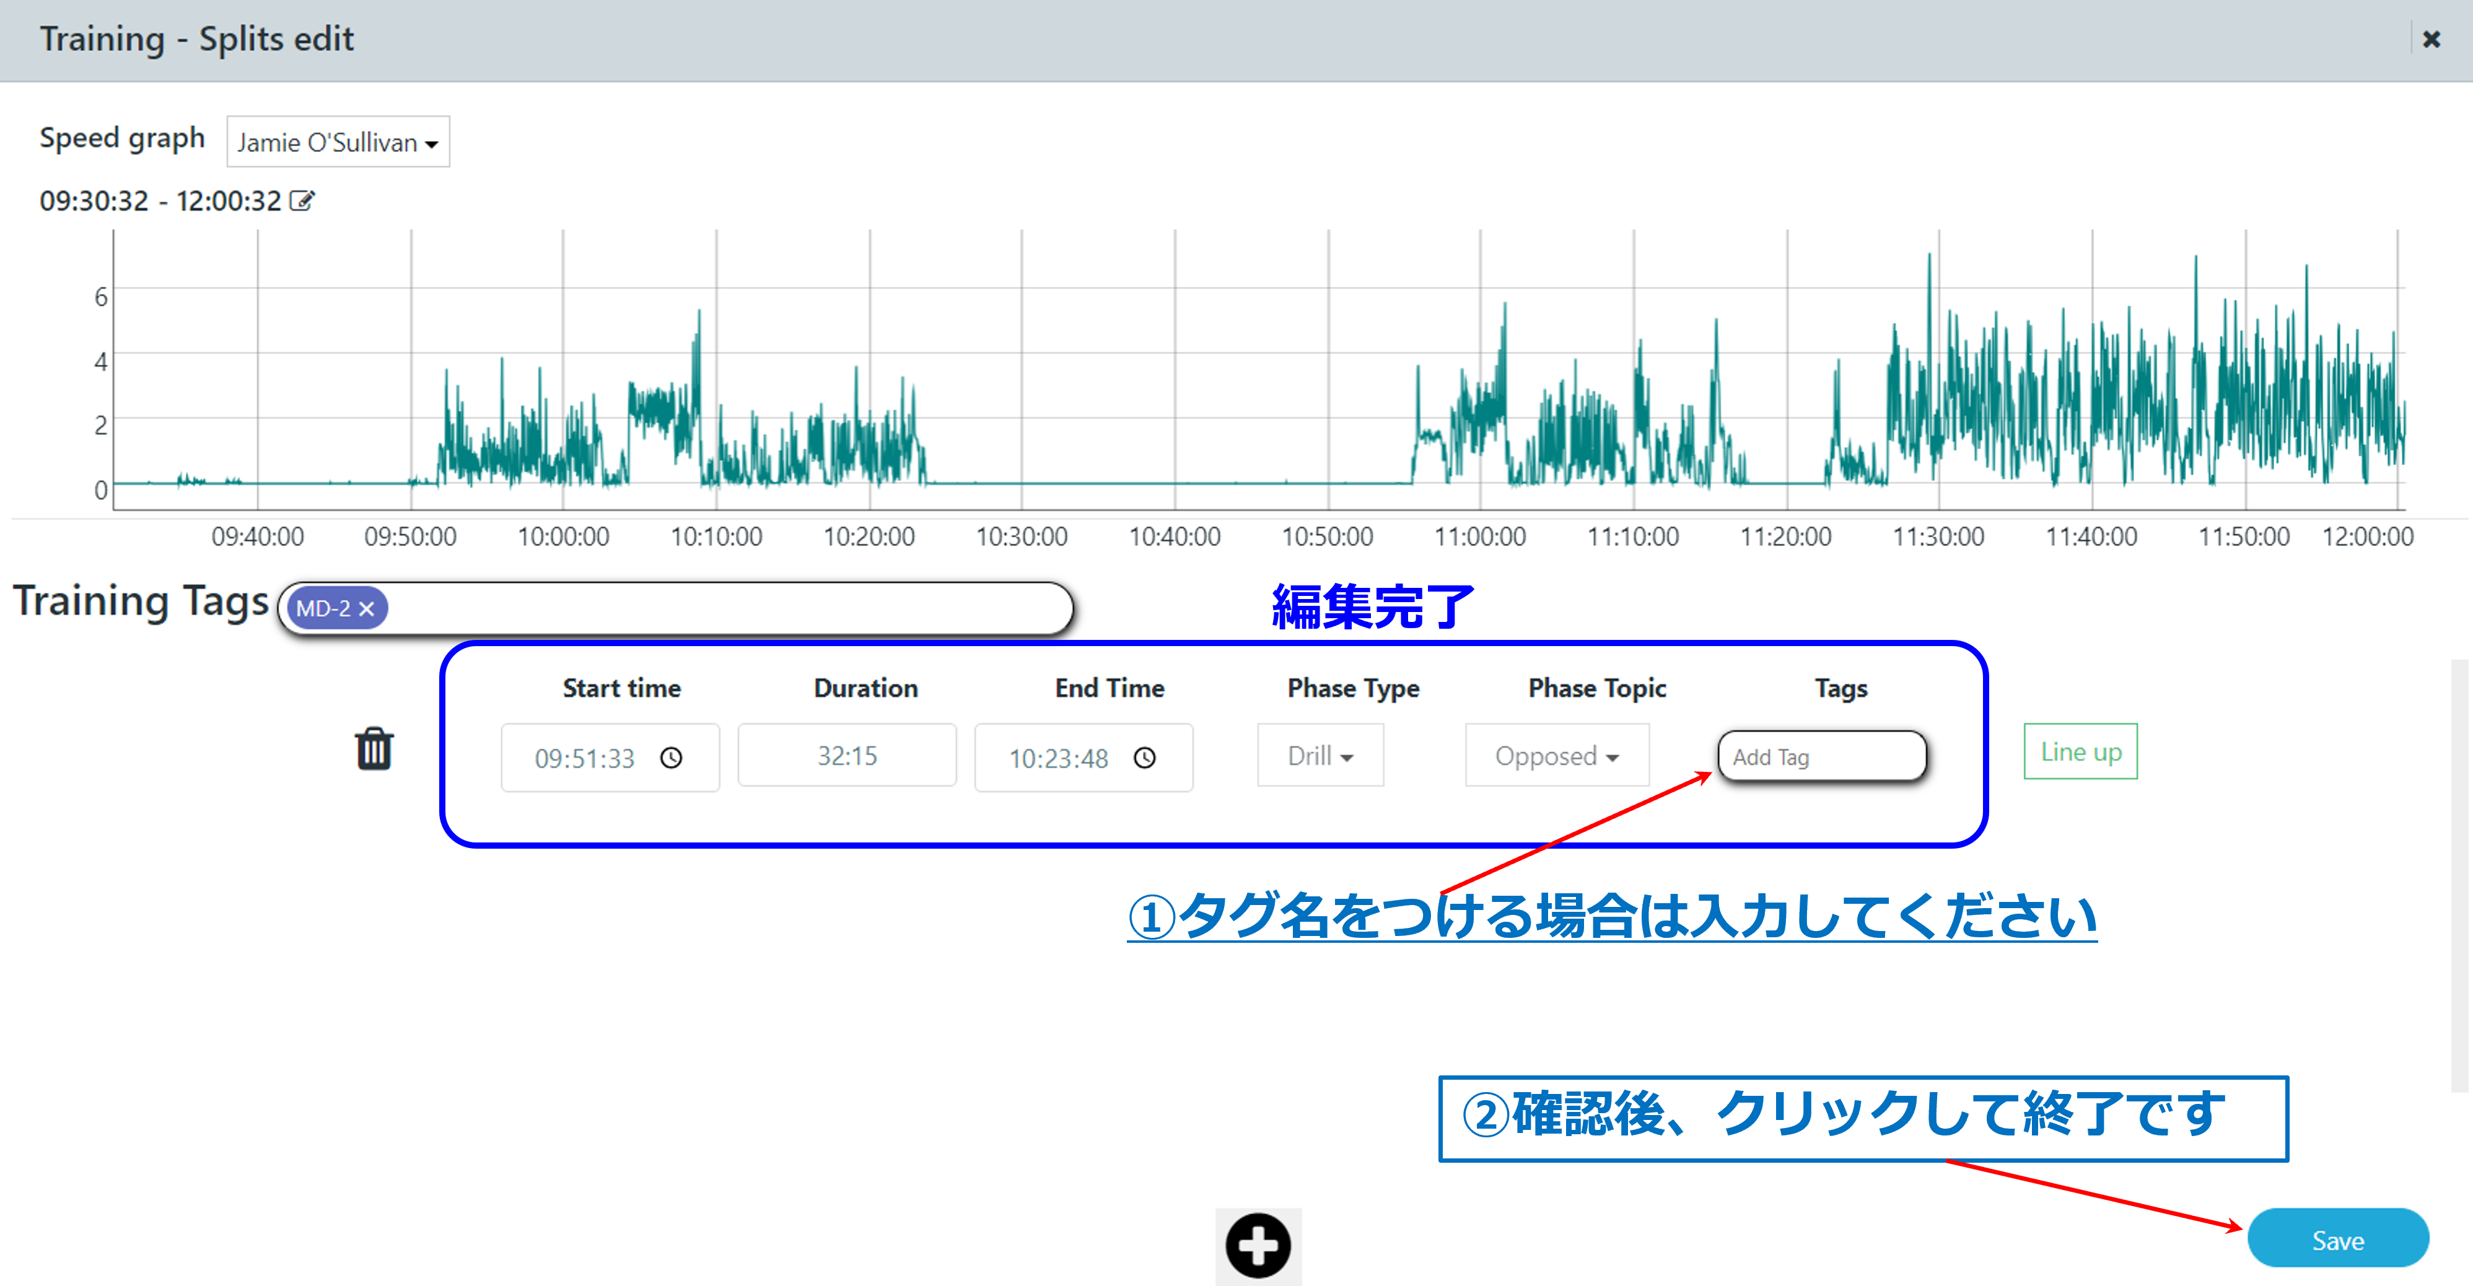This screenshot has height=1286, width=2473.
Task: Click the 10:30:00 label on graph axis
Action: (x=1022, y=536)
